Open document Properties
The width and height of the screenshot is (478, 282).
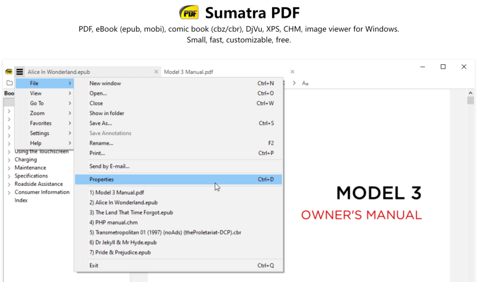tap(179, 179)
